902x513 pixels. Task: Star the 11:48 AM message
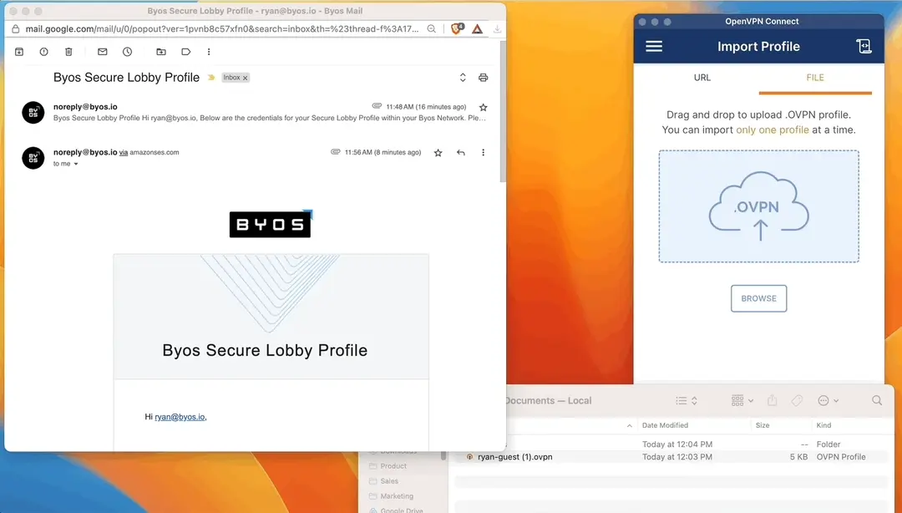coord(484,107)
